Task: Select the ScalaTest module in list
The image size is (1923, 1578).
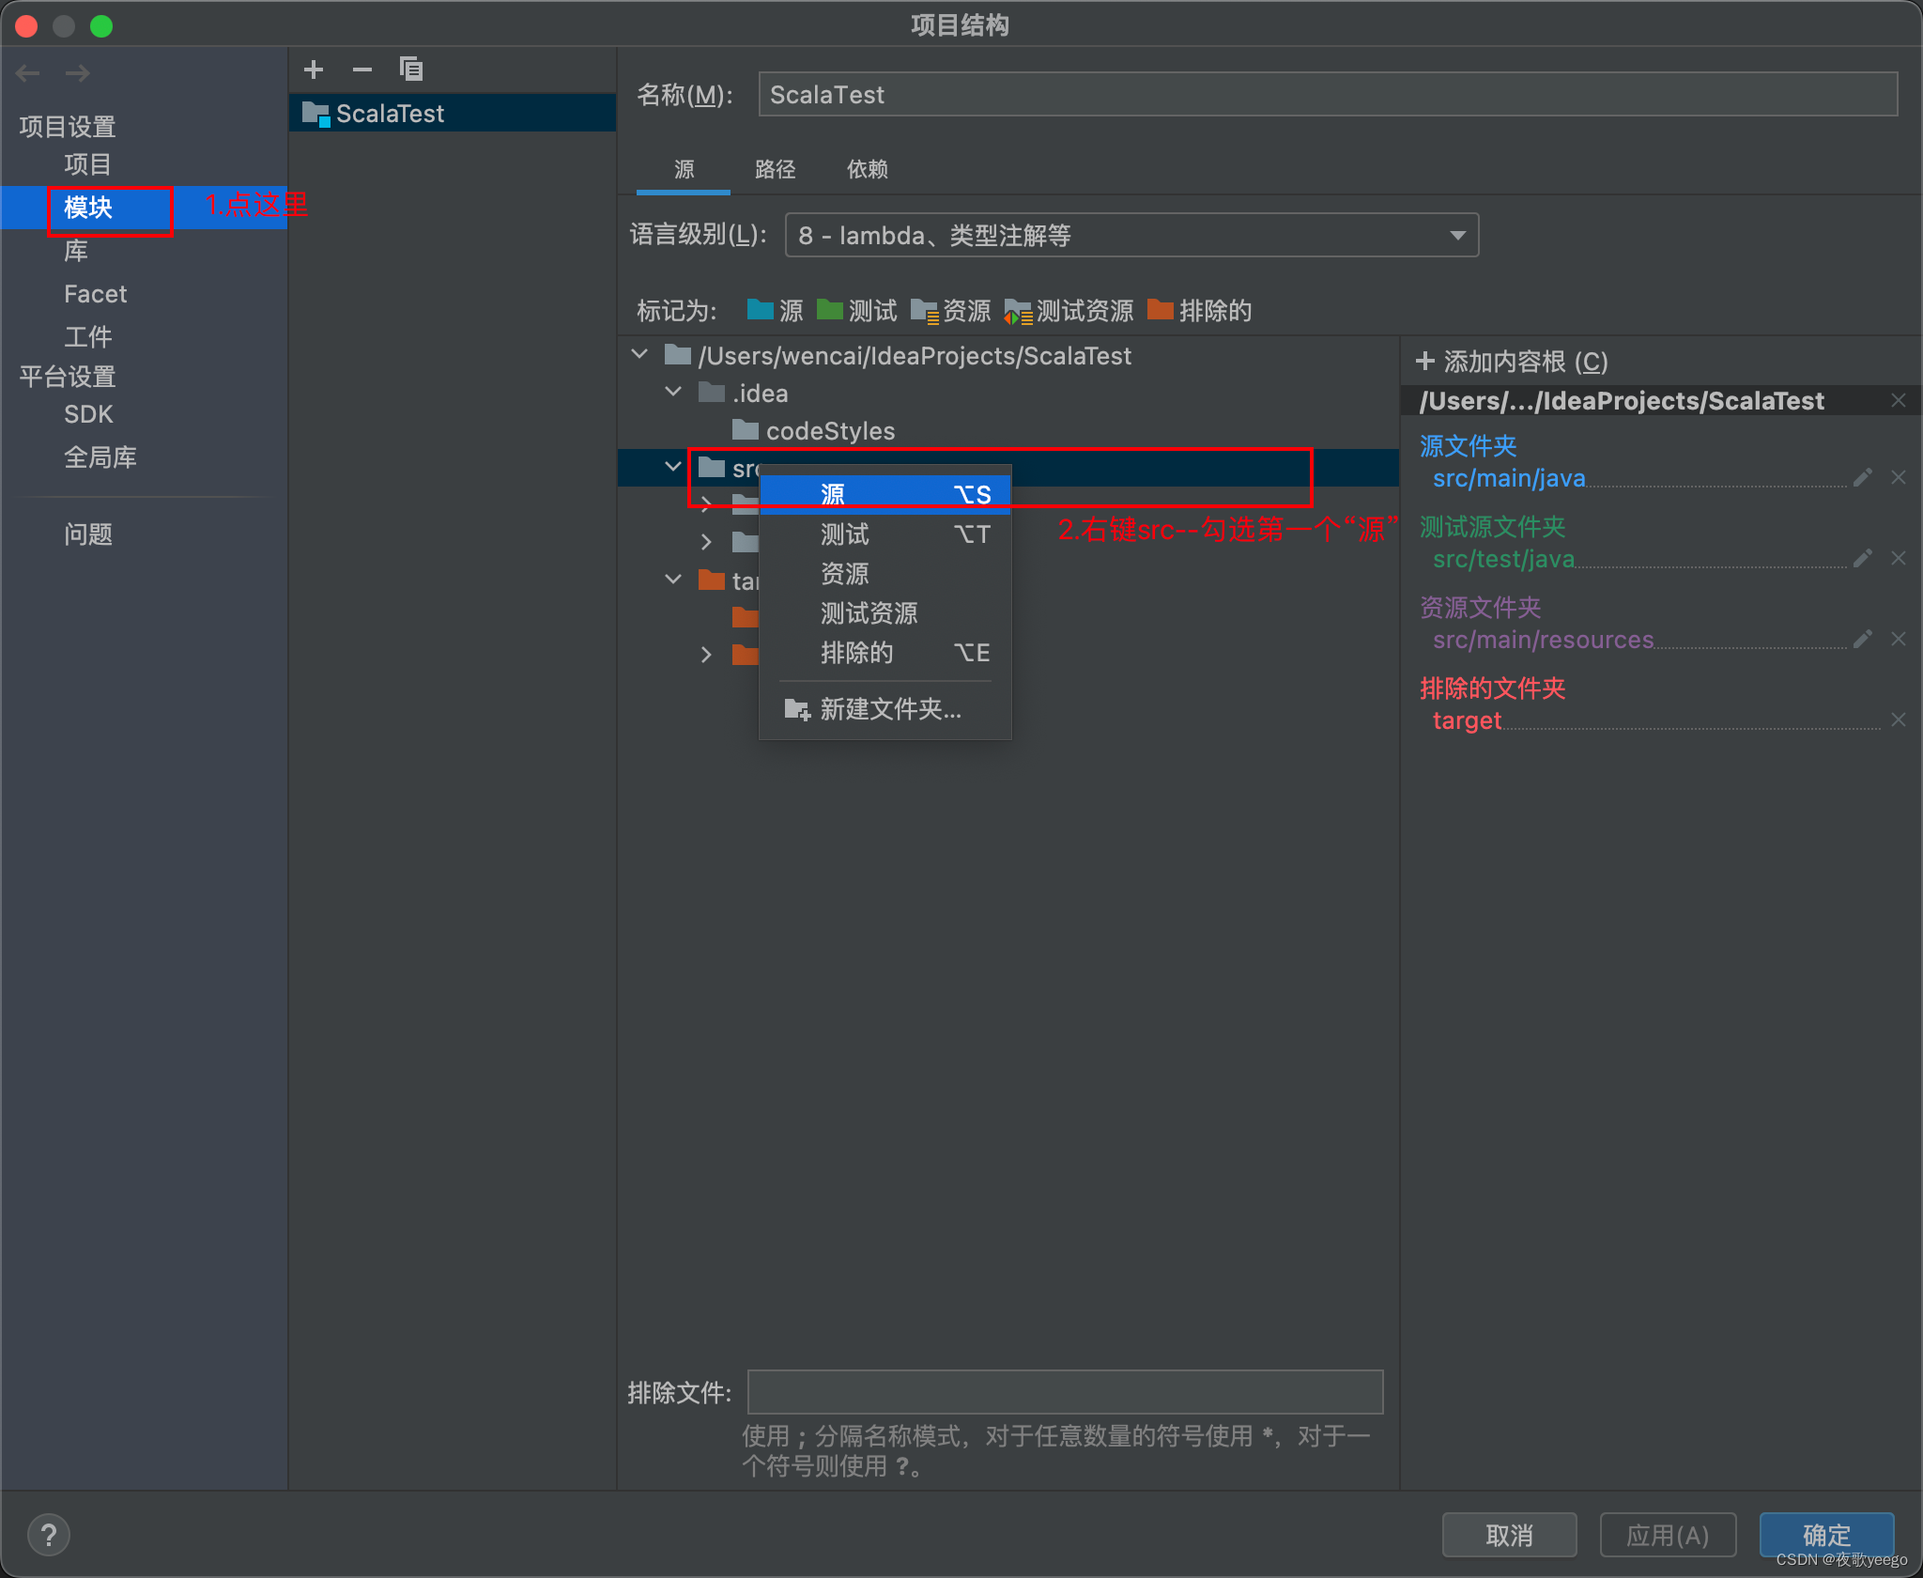Action: (453, 114)
